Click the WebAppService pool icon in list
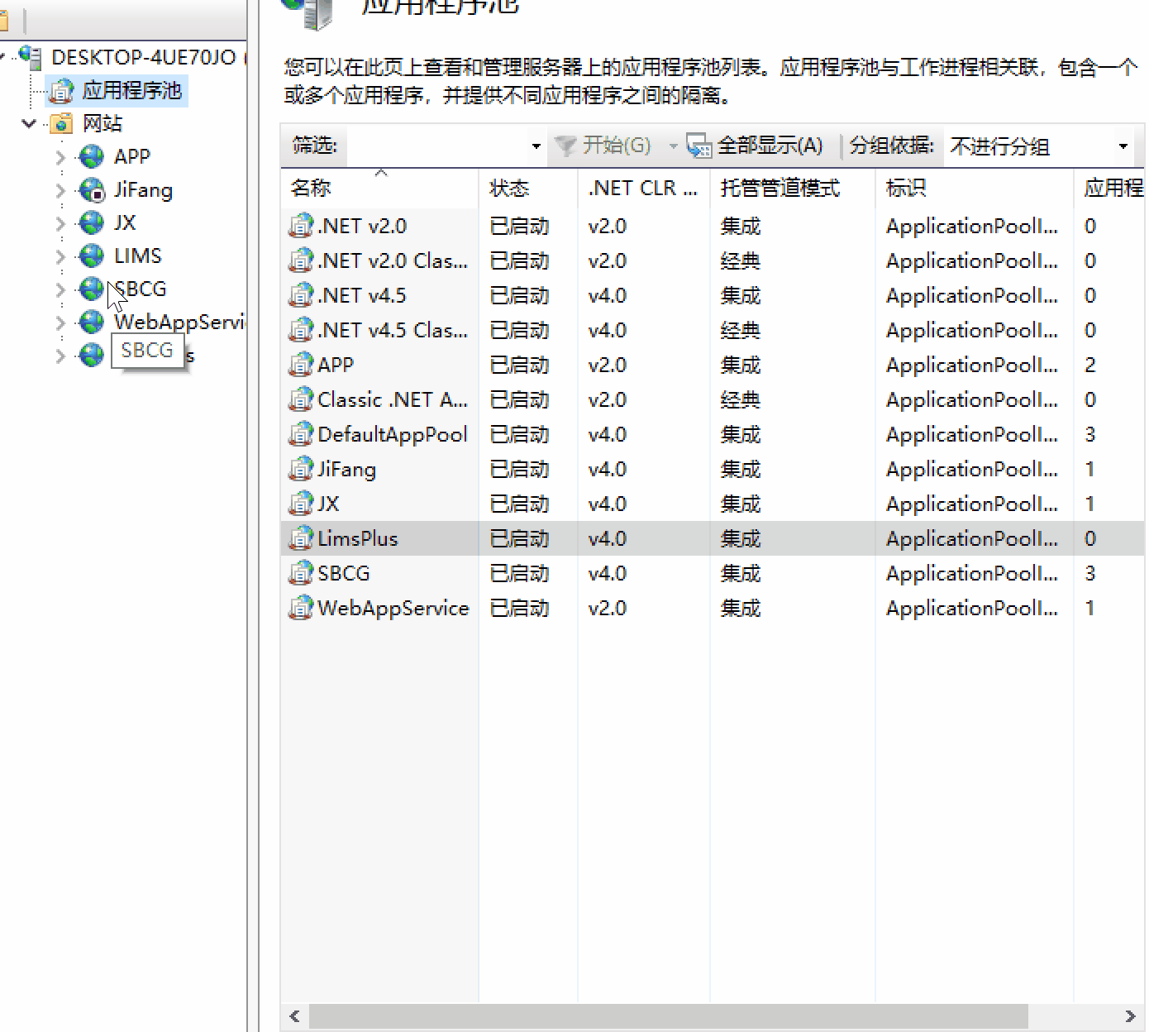This screenshot has height=1032, width=1149. 300,608
